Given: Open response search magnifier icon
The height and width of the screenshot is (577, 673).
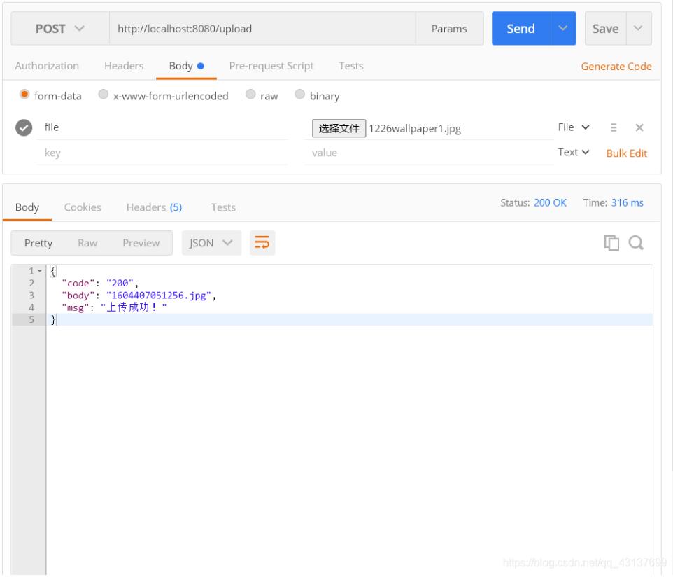Looking at the screenshot, I should pyautogui.click(x=635, y=243).
